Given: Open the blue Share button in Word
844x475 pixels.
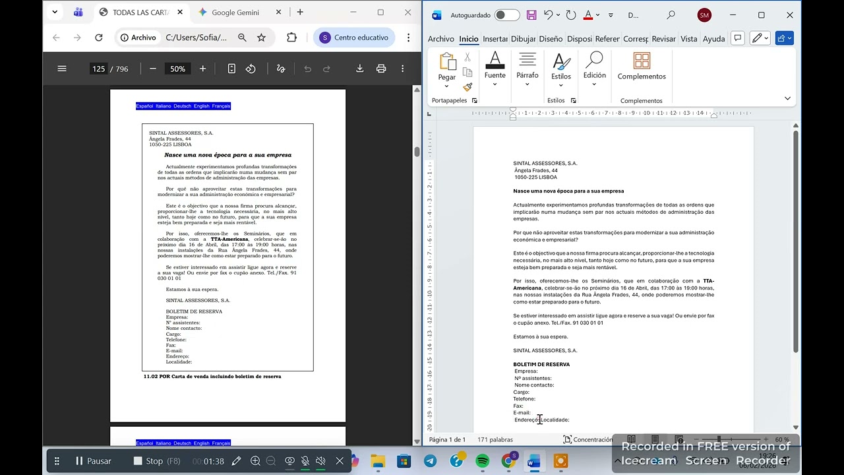Looking at the screenshot, I should (x=784, y=38).
